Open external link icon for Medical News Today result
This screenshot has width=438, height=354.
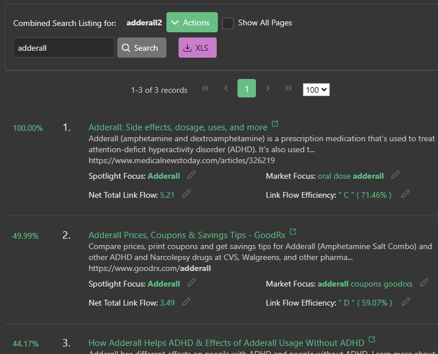275,124
